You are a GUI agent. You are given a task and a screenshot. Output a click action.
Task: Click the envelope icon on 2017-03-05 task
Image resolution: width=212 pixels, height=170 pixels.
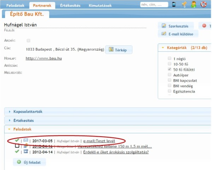(x=26, y=140)
